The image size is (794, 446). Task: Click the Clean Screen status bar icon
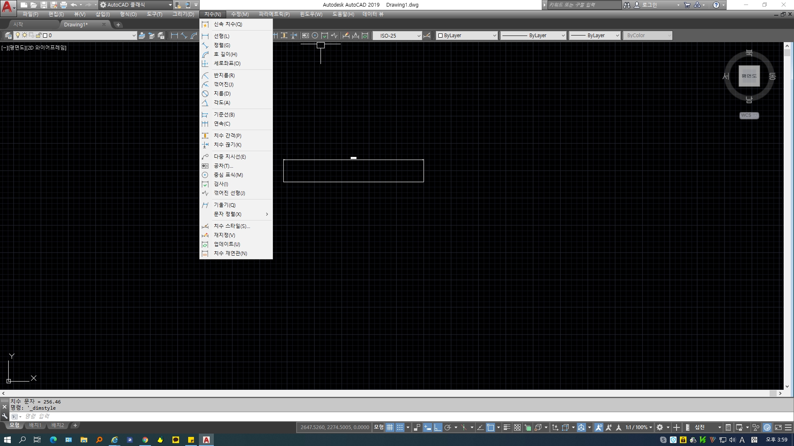pyautogui.click(x=778, y=427)
